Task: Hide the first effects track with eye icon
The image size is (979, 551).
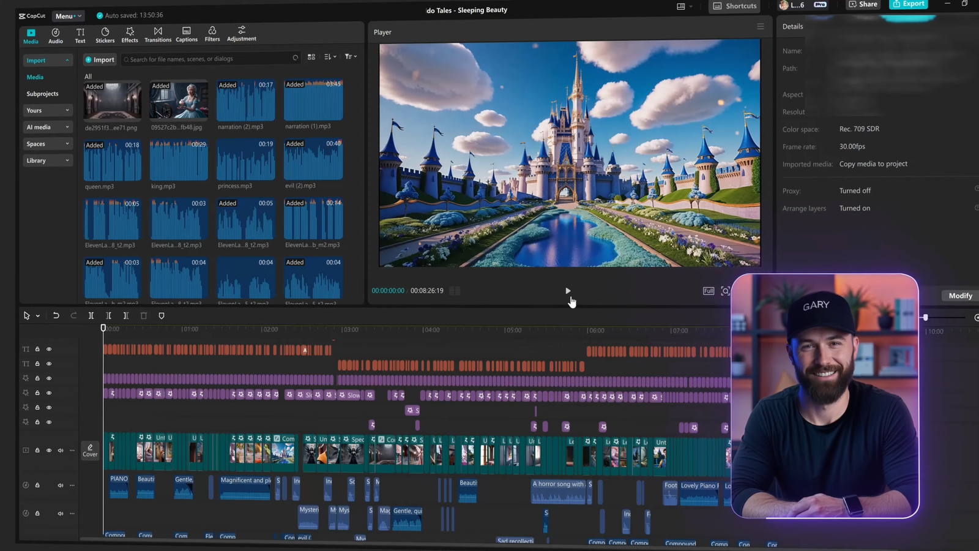Action: (x=49, y=378)
